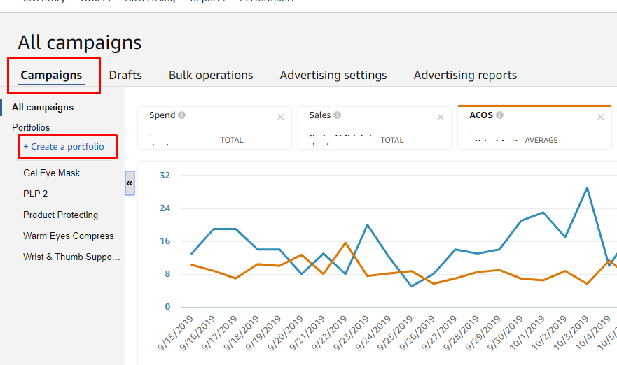Remove the Sales metric card
Viewport: 617px width, 365px height.
[441, 117]
